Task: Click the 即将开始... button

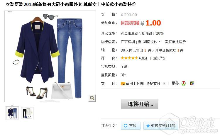Action: pyautogui.click(x=140, y=104)
